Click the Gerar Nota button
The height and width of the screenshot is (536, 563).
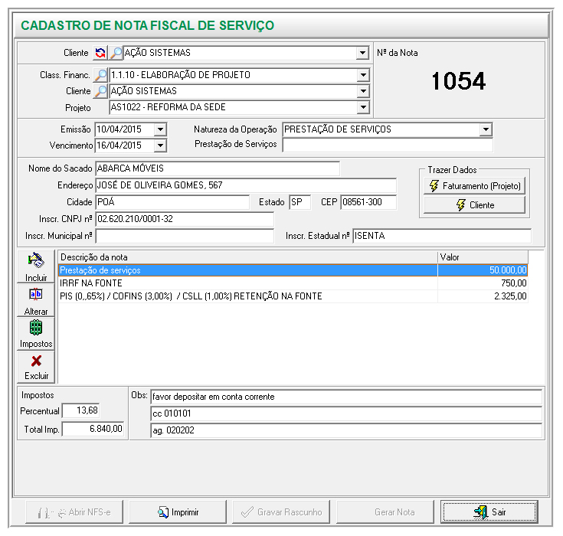pos(385,512)
